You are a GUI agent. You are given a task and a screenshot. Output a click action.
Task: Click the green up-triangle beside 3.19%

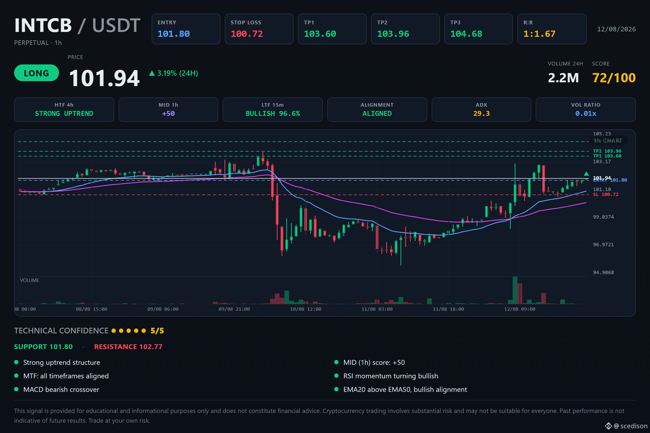click(x=152, y=73)
